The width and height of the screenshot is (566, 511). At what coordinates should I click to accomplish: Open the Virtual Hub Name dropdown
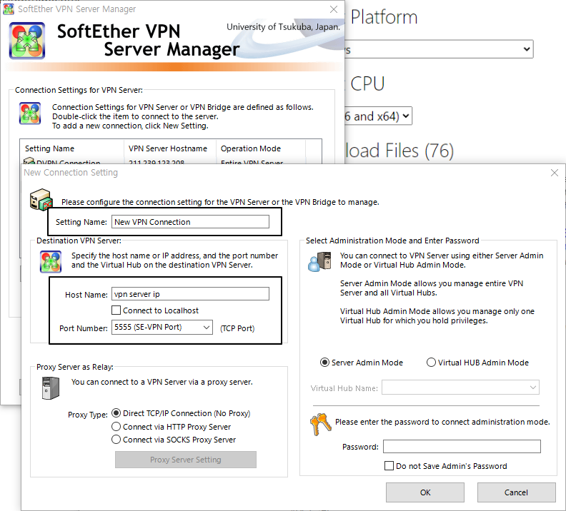[461, 388]
